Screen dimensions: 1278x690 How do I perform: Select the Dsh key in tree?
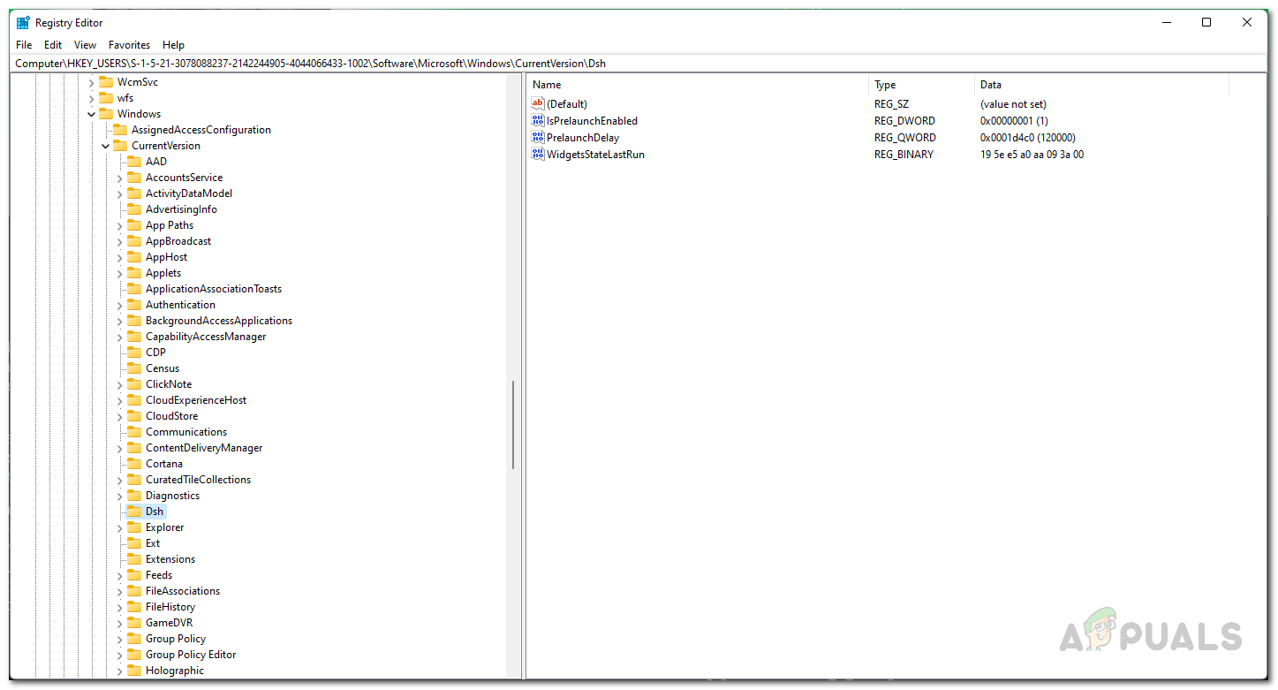click(155, 512)
